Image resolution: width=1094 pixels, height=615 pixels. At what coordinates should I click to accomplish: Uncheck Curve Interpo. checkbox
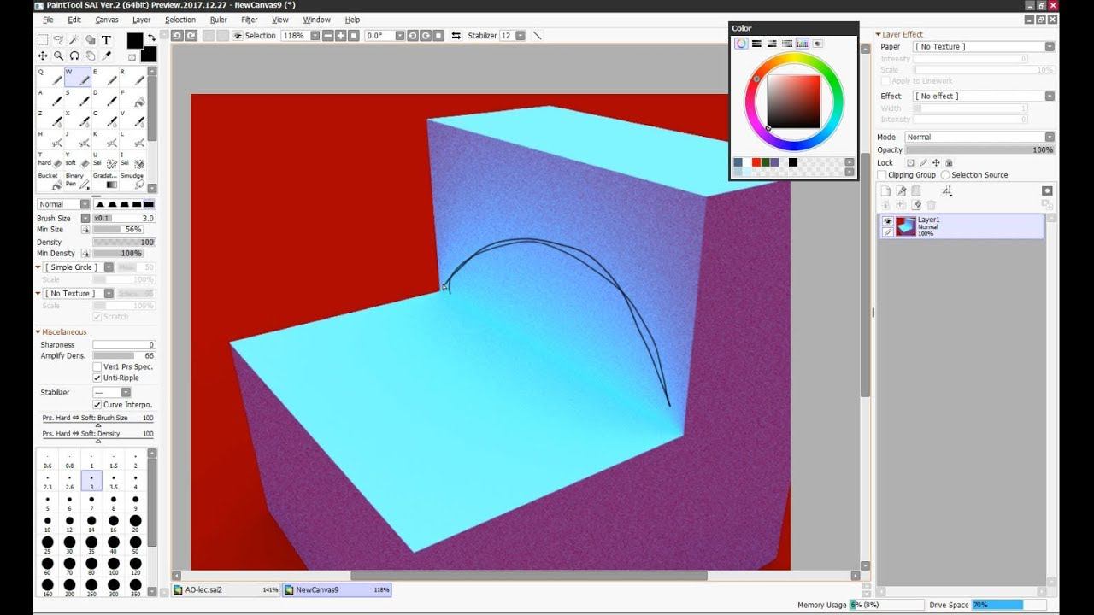tap(97, 404)
